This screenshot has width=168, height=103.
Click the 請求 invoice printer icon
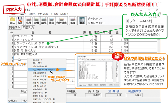pyautogui.click(x=52, y=20)
